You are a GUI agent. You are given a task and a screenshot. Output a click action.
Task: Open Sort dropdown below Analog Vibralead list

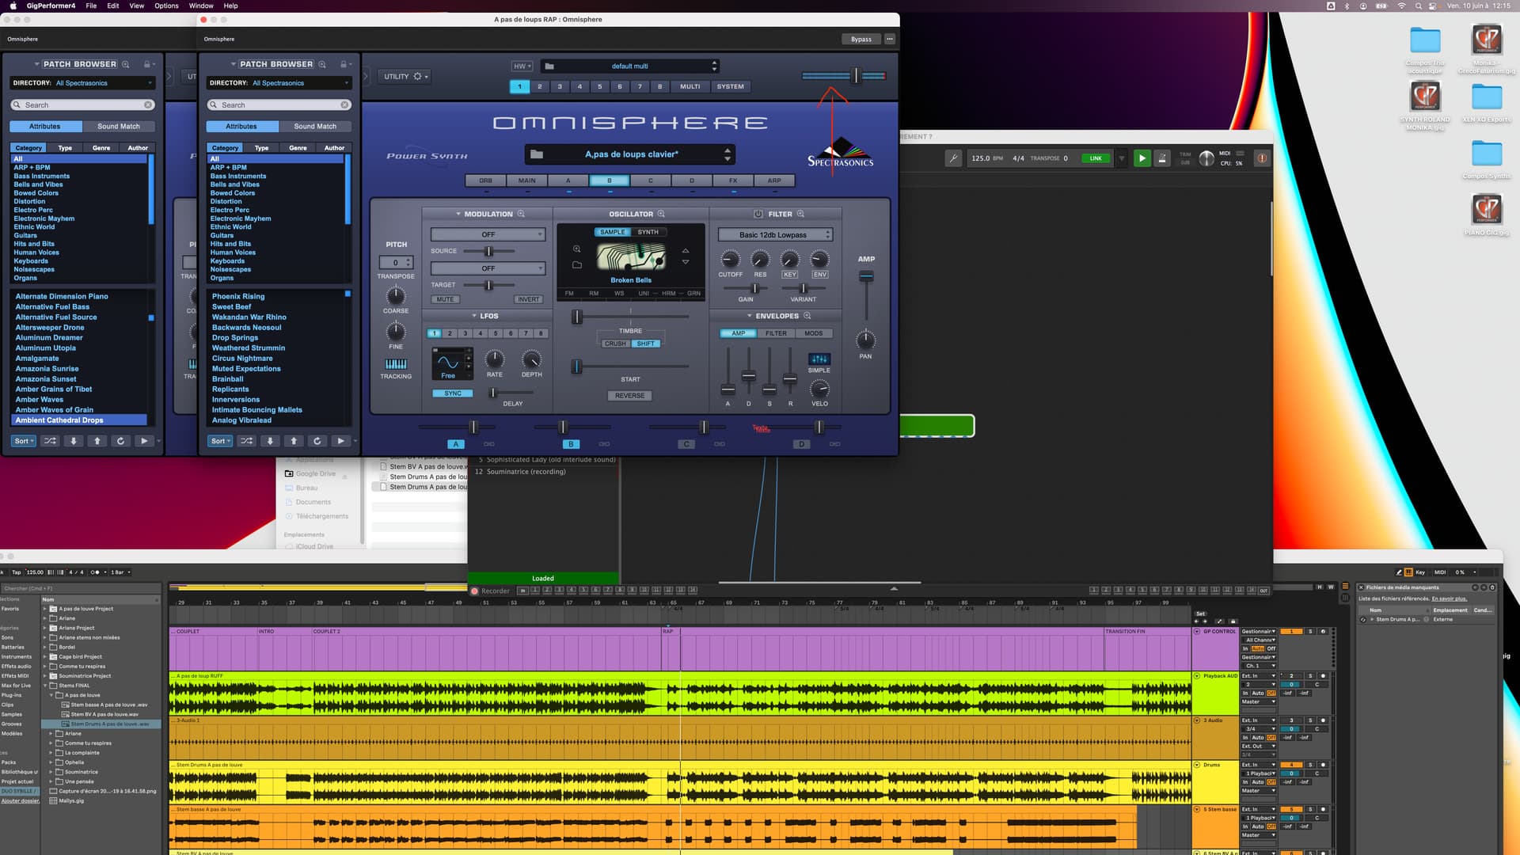[x=220, y=441]
